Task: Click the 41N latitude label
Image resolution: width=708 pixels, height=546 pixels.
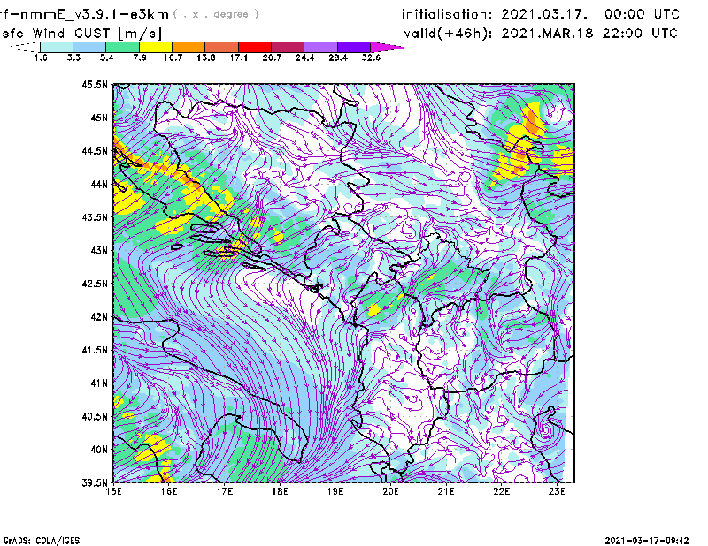Action: 99,383
